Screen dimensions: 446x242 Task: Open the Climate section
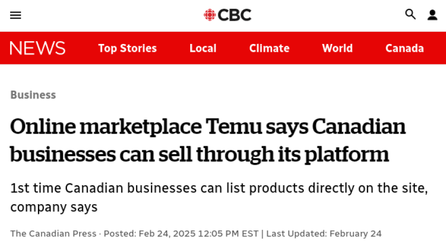[269, 48]
